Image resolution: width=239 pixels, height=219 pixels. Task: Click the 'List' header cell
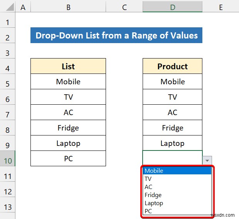coord(68,66)
